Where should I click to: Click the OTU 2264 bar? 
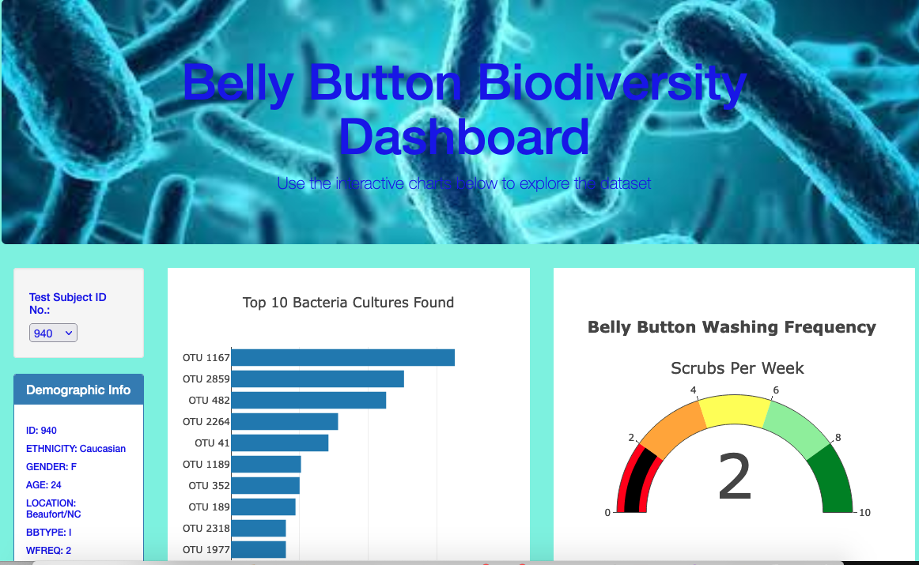(285, 421)
